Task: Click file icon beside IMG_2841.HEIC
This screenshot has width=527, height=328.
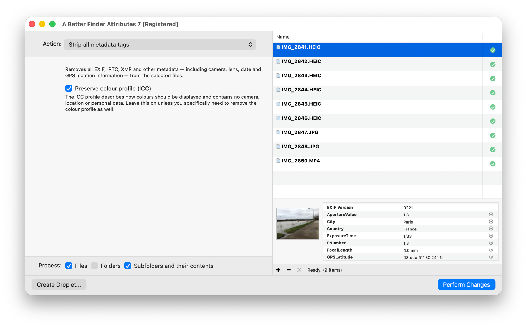Action: (x=278, y=47)
